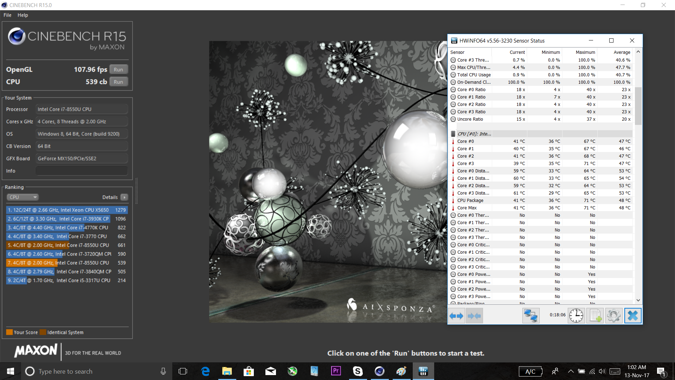Expand ranking Details arrow

tap(124, 197)
